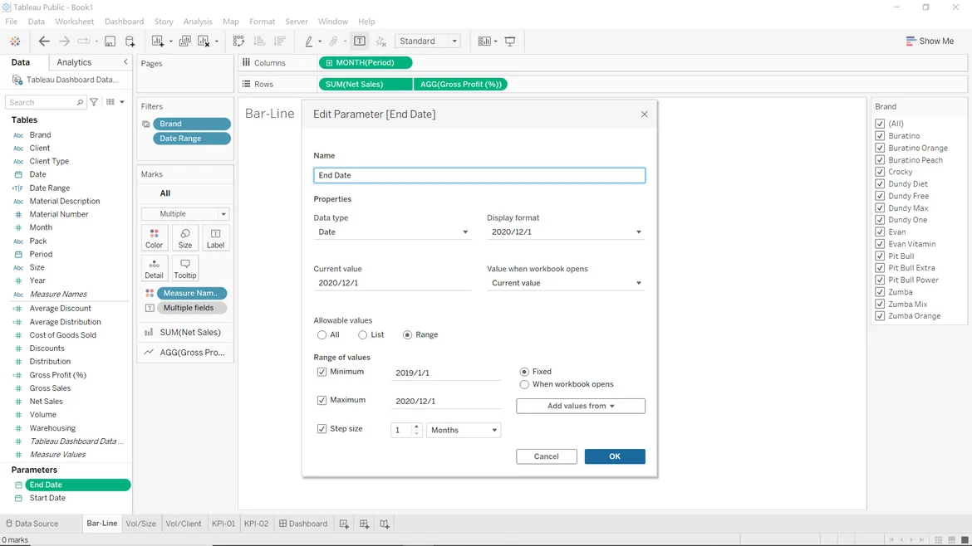Viewport: 972px width, 546px height.
Task: Click the add new data source icon
Action: 130,41
